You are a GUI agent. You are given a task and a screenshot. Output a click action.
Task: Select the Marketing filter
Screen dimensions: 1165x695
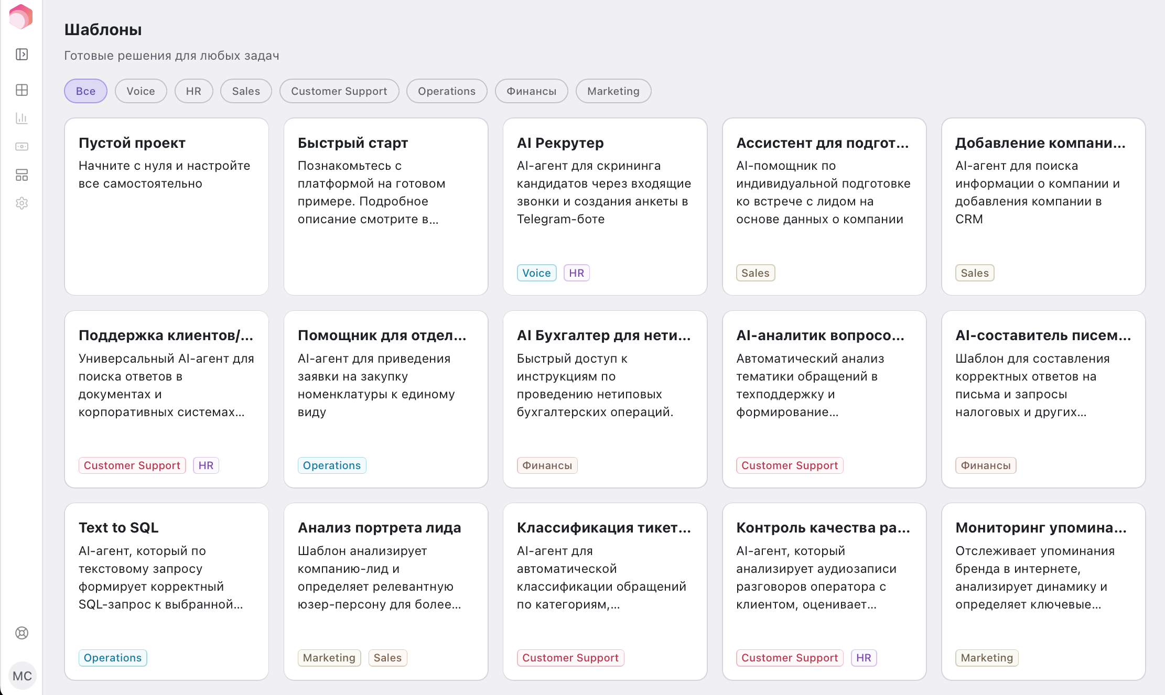pyautogui.click(x=613, y=91)
